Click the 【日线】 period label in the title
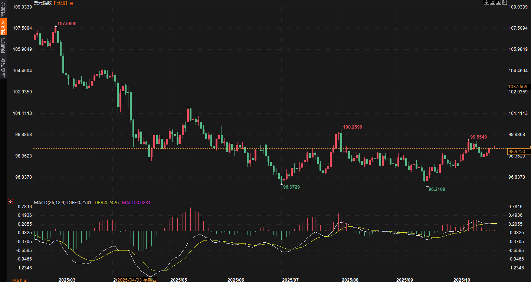The height and width of the screenshot is (282, 531). pyautogui.click(x=60, y=3)
